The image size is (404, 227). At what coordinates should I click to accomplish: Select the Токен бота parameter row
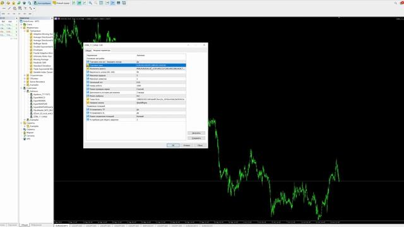click(136, 100)
